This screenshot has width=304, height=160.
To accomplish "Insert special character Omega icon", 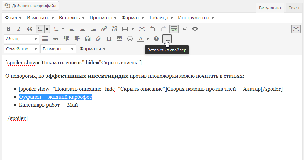I will 109,39.
